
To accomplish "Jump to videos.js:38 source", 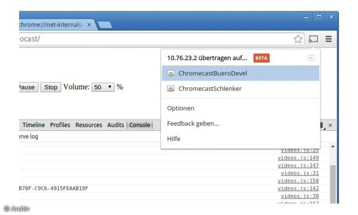I will (x=300, y=196).
